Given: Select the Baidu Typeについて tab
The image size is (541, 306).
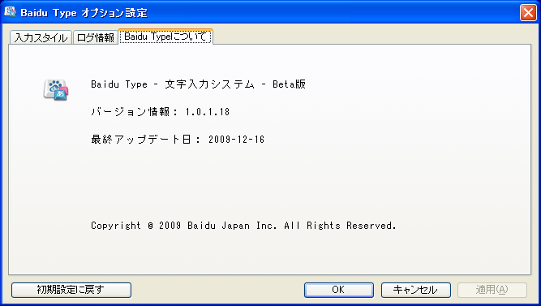Looking at the screenshot, I should tap(165, 37).
